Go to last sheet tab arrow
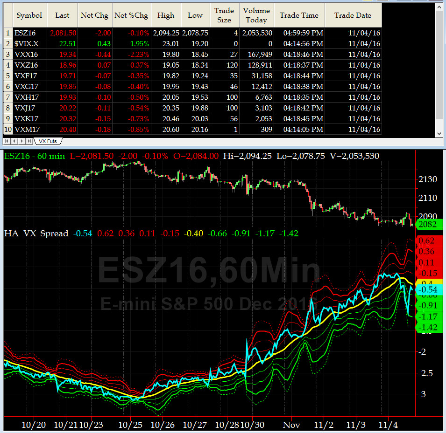Viewport: 446px width, 433px height. pos(29,141)
